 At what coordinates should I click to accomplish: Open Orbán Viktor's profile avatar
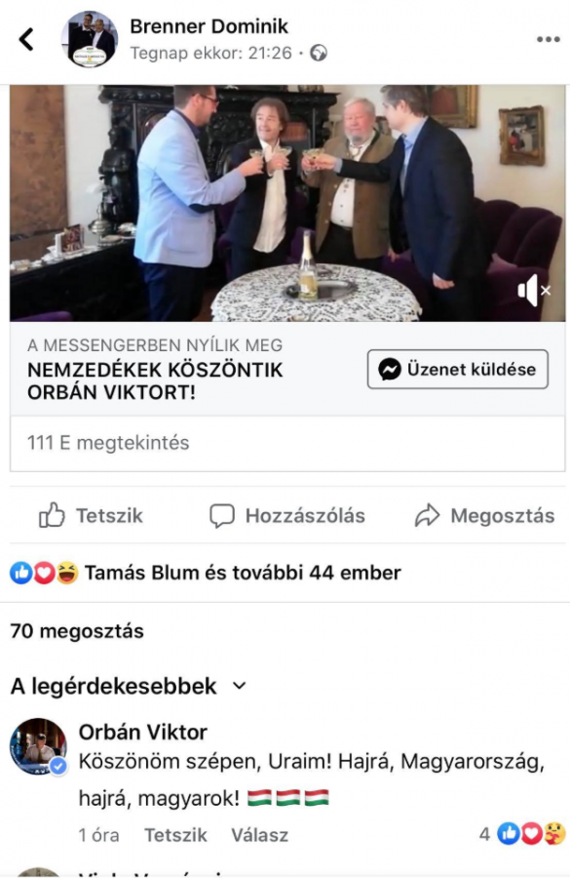coord(39,746)
